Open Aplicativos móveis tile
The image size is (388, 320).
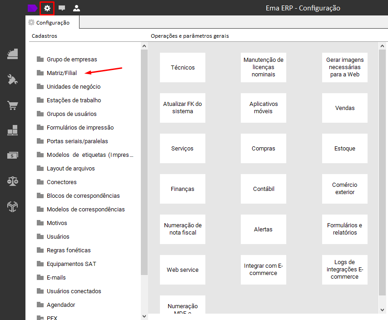(x=264, y=108)
